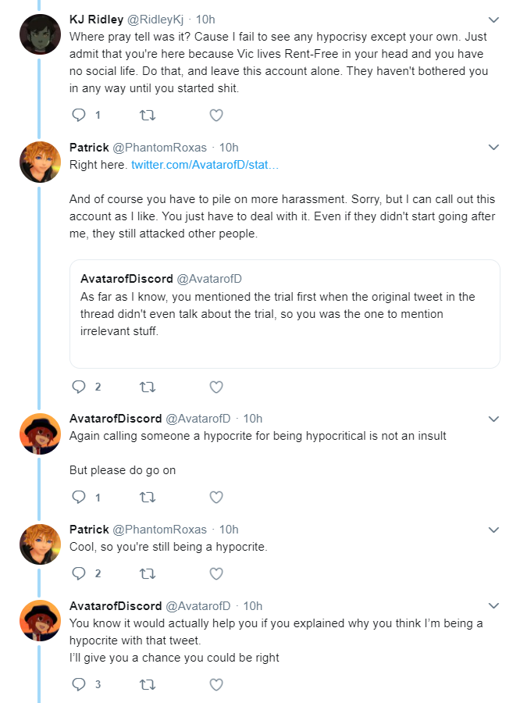
Task: Open the @PhantomRoxas handle on the 'Cool' tweet
Action: tap(159, 530)
